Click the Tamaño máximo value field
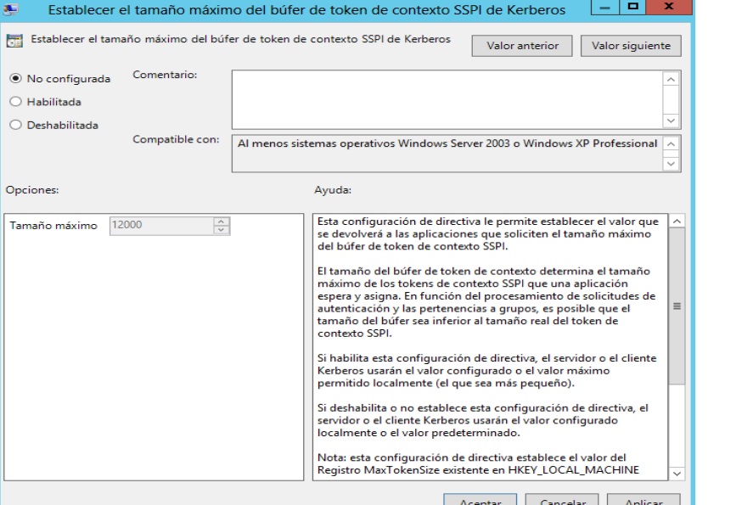This screenshot has width=742, height=505. point(161,226)
